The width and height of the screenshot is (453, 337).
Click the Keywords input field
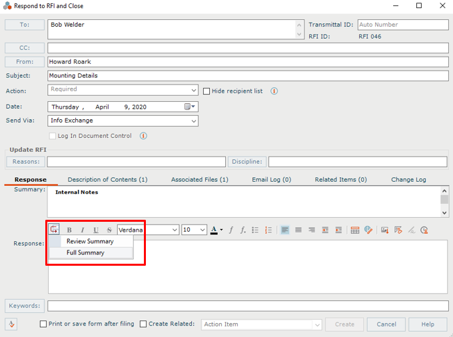tap(248, 306)
